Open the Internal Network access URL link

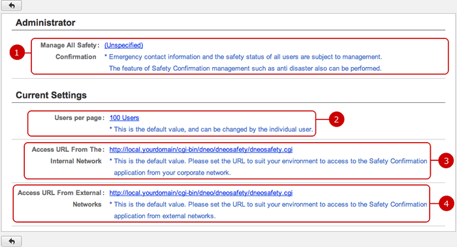pyautogui.click(x=201, y=149)
